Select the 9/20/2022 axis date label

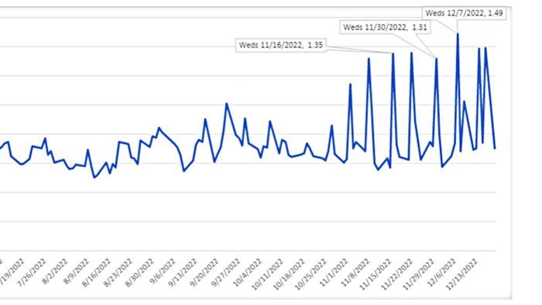coord(204,272)
